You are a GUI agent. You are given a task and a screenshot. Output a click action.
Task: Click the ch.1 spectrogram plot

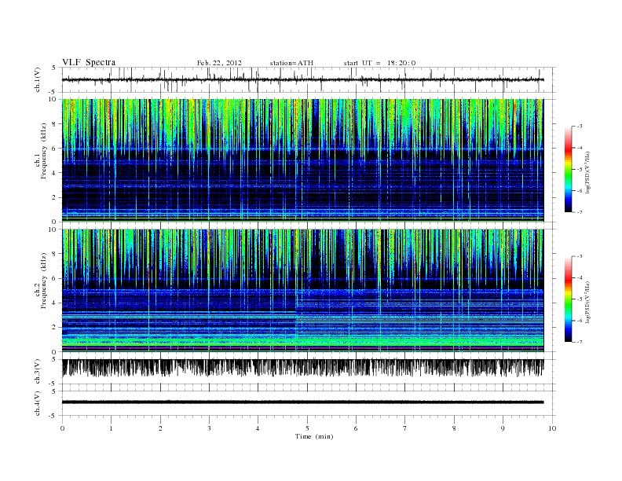point(302,160)
